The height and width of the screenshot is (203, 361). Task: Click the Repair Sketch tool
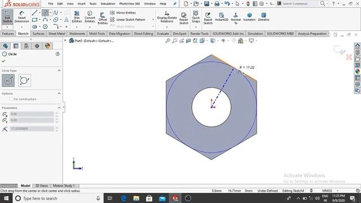click(x=184, y=19)
